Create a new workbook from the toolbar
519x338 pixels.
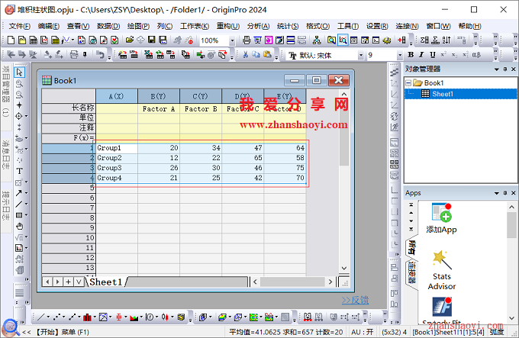point(33,40)
